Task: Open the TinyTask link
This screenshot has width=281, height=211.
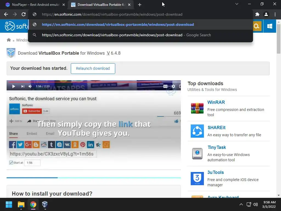Action: point(217,147)
